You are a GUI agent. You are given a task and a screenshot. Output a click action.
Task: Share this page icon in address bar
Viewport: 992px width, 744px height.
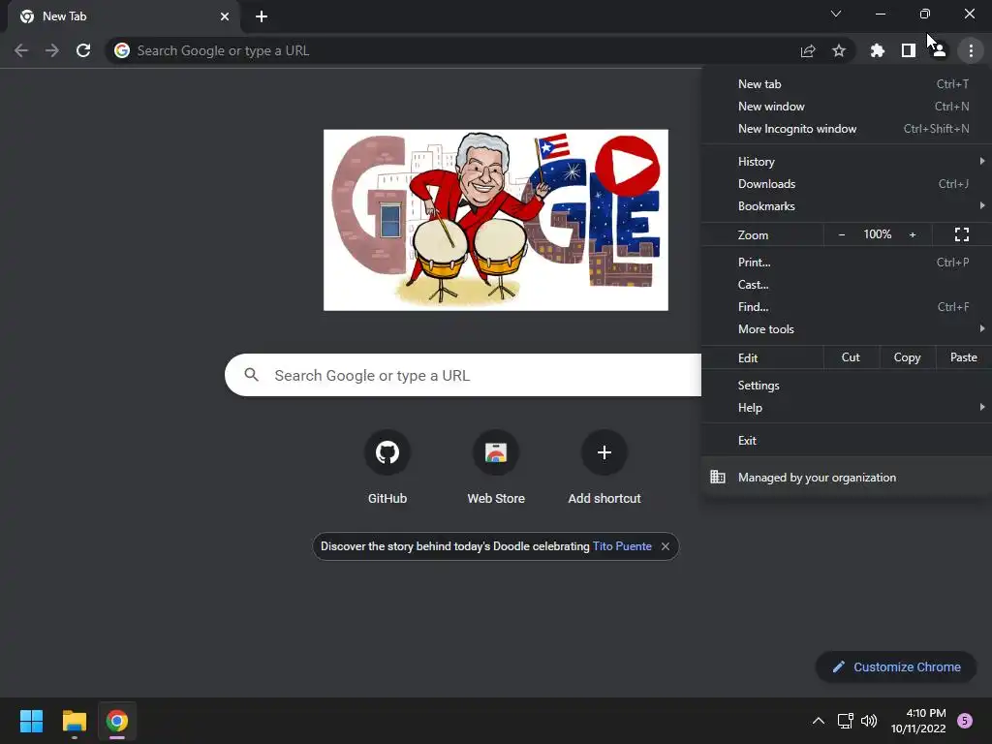pos(808,50)
